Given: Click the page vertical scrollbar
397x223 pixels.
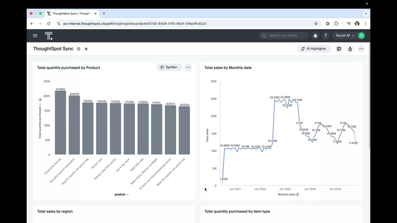Looking at the screenshot, I should [369, 96].
